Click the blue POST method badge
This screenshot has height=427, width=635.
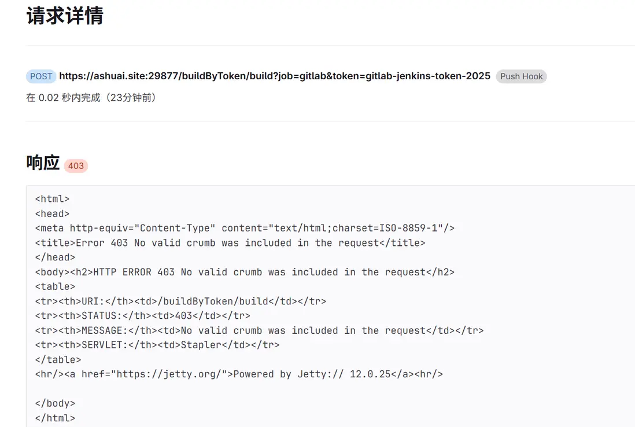click(41, 76)
